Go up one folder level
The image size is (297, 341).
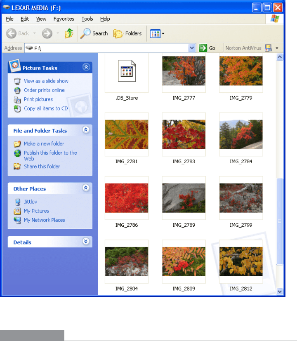pos(69,33)
